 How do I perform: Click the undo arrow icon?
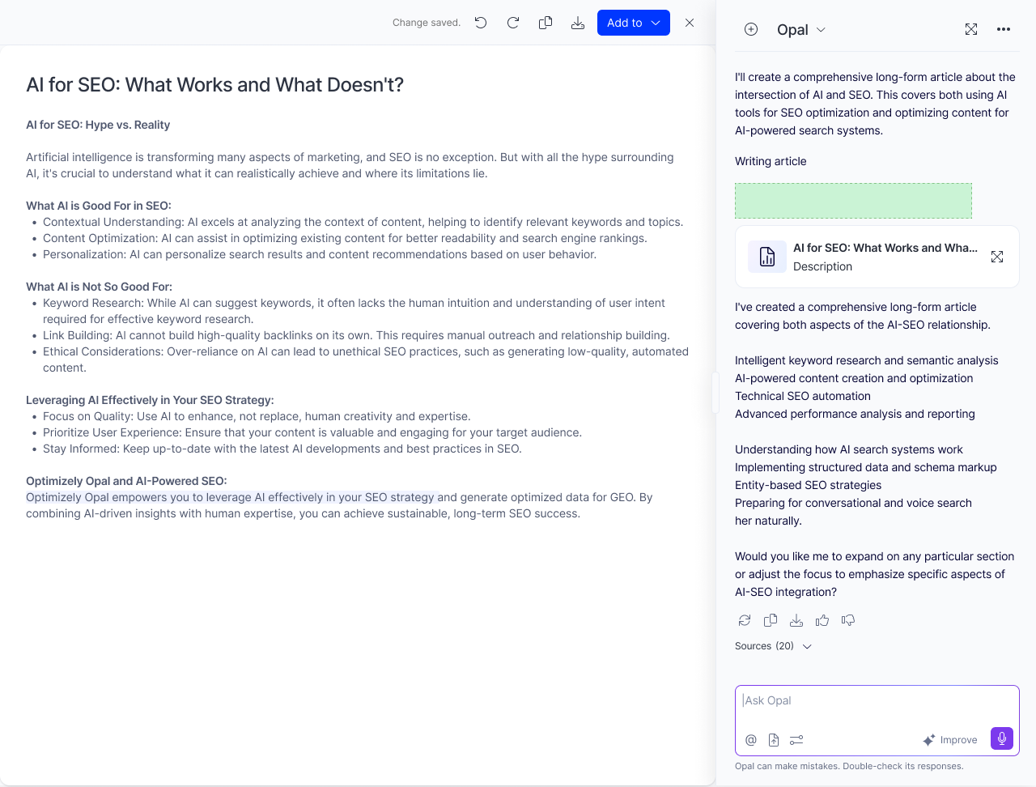[x=481, y=23]
